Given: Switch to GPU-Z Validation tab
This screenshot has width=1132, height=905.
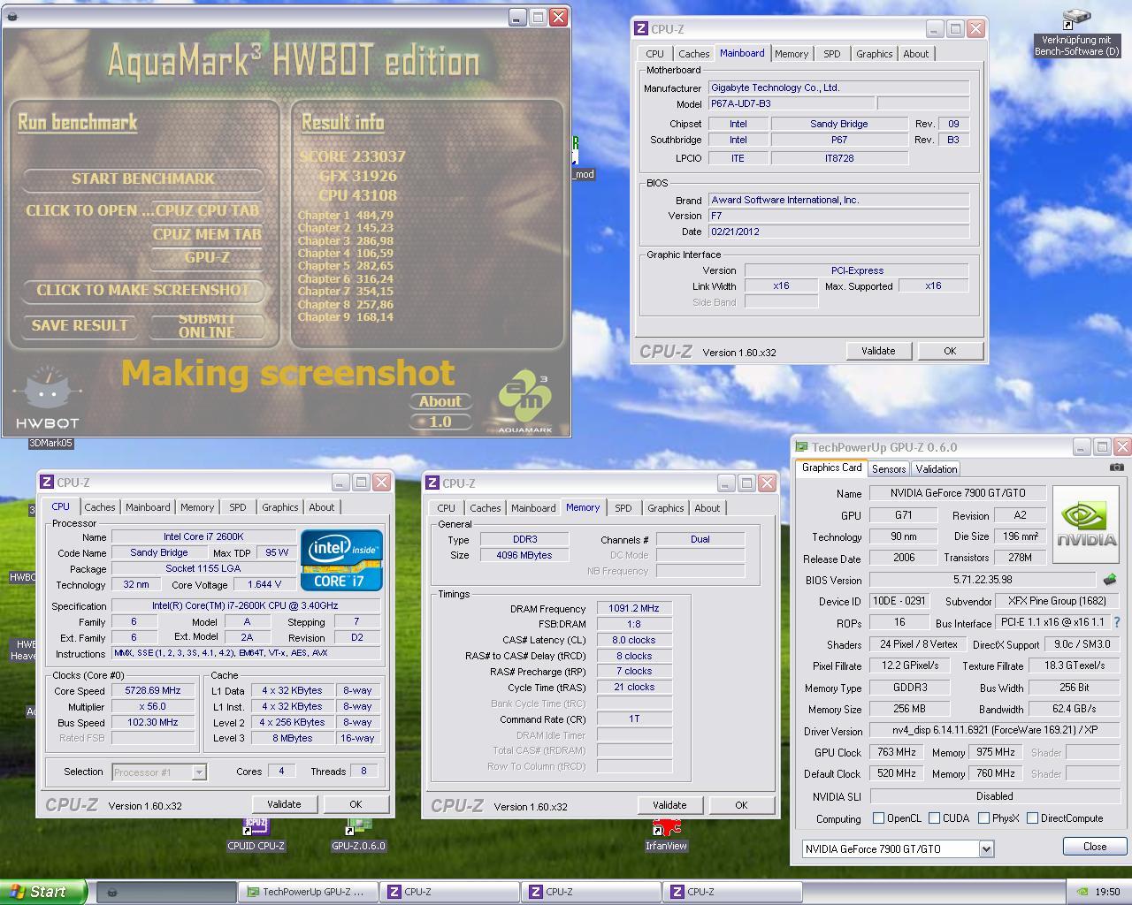Looking at the screenshot, I should point(936,469).
